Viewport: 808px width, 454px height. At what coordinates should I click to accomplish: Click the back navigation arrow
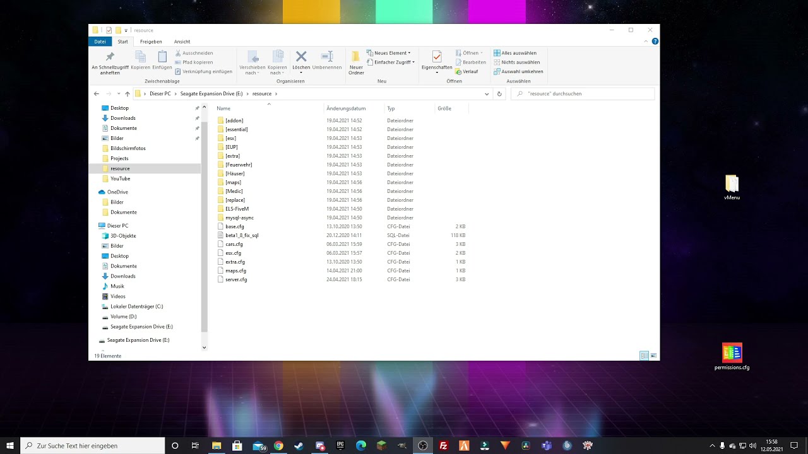click(x=97, y=94)
